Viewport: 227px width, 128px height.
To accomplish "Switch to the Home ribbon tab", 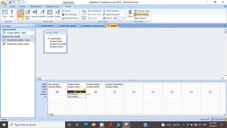I will (x=12, y=6).
